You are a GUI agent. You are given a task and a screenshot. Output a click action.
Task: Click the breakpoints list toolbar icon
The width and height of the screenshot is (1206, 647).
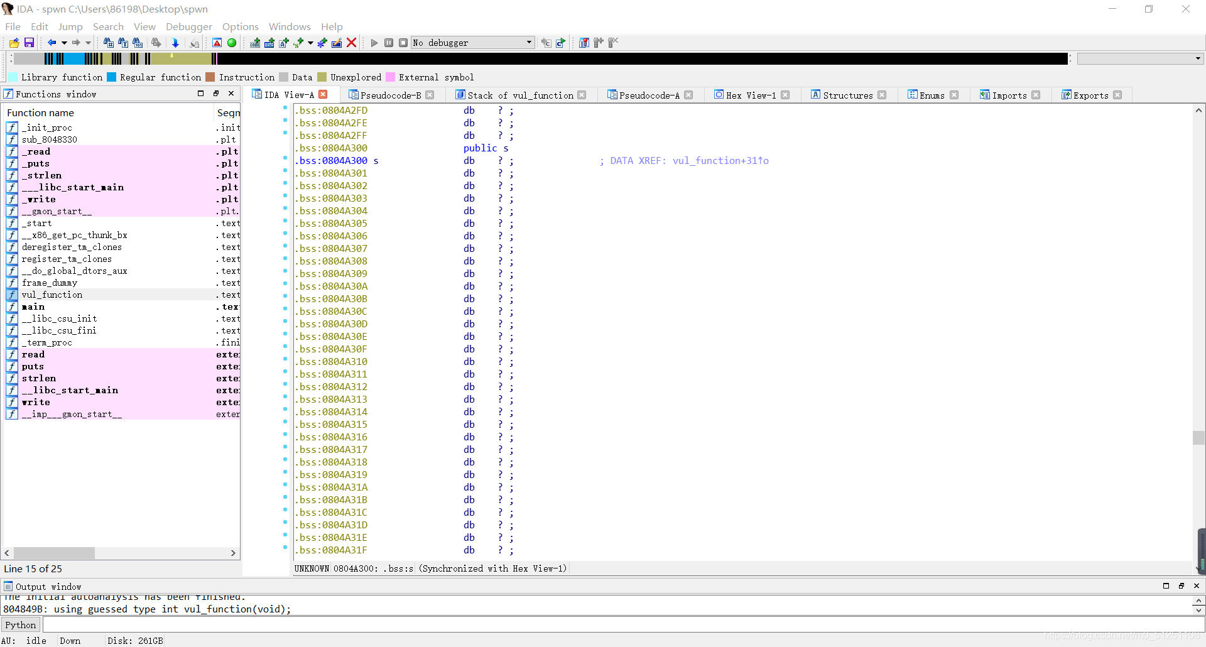(584, 43)
